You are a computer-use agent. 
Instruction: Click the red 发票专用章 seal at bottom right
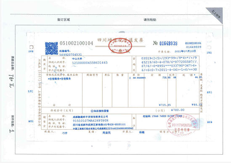coord(182,125)
